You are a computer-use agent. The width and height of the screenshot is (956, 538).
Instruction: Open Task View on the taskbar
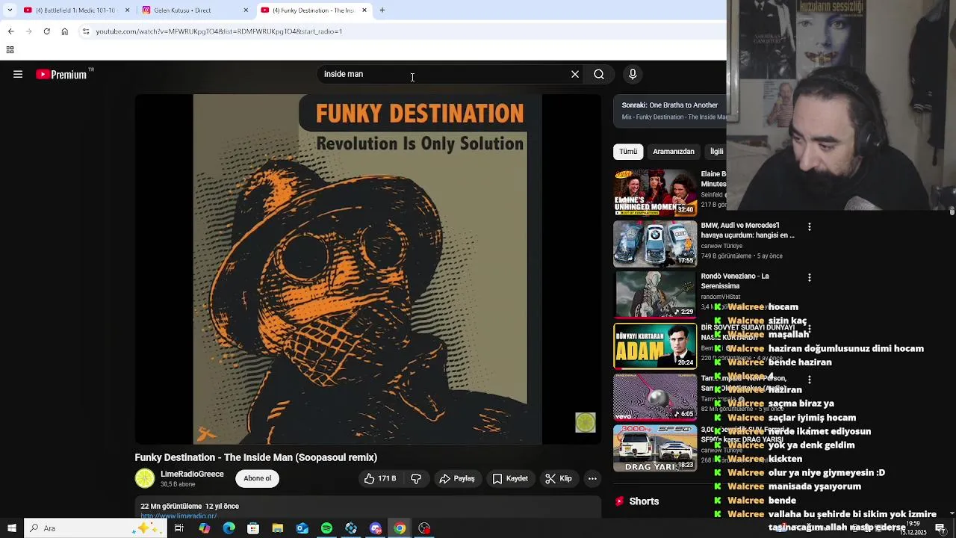[179, 528]
